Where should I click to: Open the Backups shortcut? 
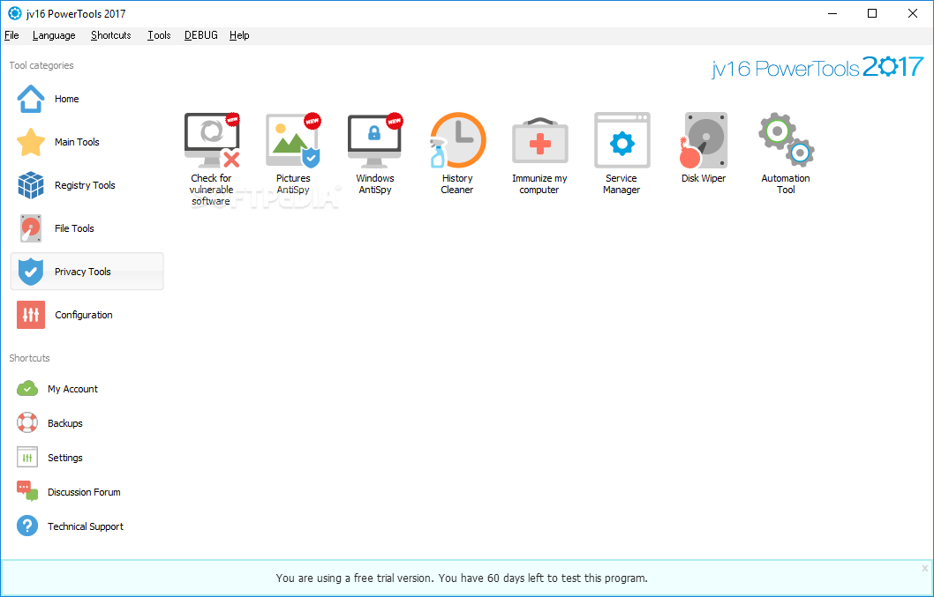point(49,423)
